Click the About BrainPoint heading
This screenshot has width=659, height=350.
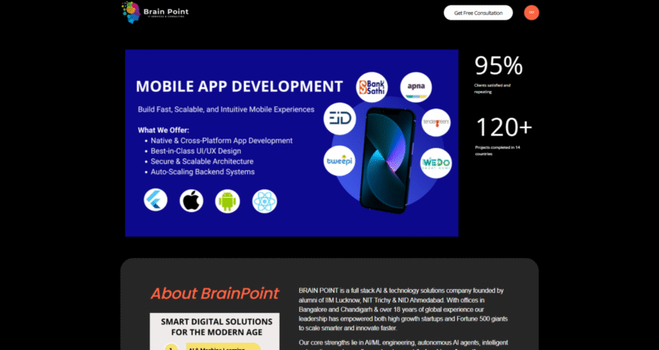[215, 294]
